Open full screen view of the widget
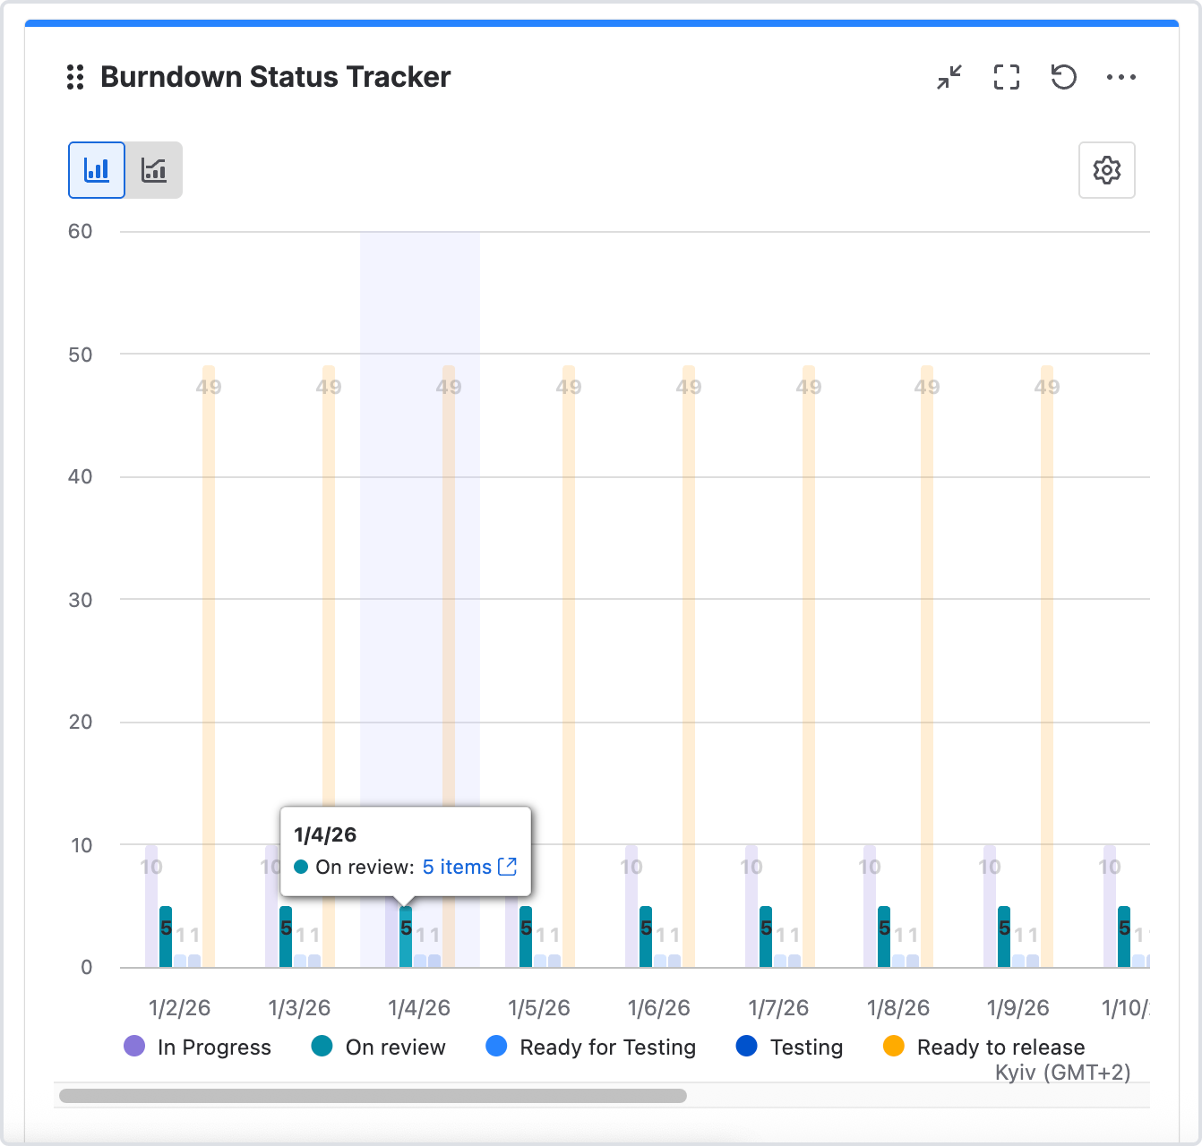This screenshot has width=1202, height=1146. pos(1006,78)
